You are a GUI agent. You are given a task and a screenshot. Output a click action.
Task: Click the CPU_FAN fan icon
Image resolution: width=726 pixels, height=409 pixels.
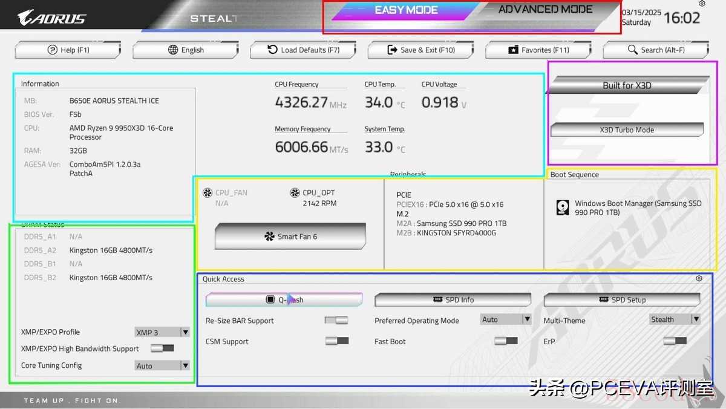click(208, 193)
